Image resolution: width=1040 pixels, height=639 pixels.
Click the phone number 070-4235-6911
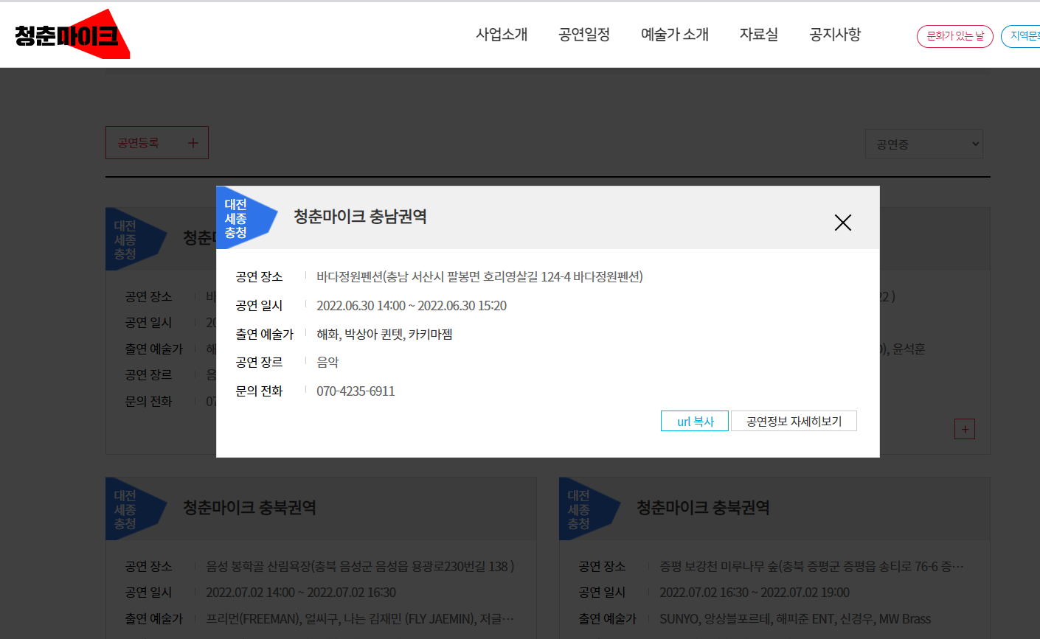coord(356,391)
